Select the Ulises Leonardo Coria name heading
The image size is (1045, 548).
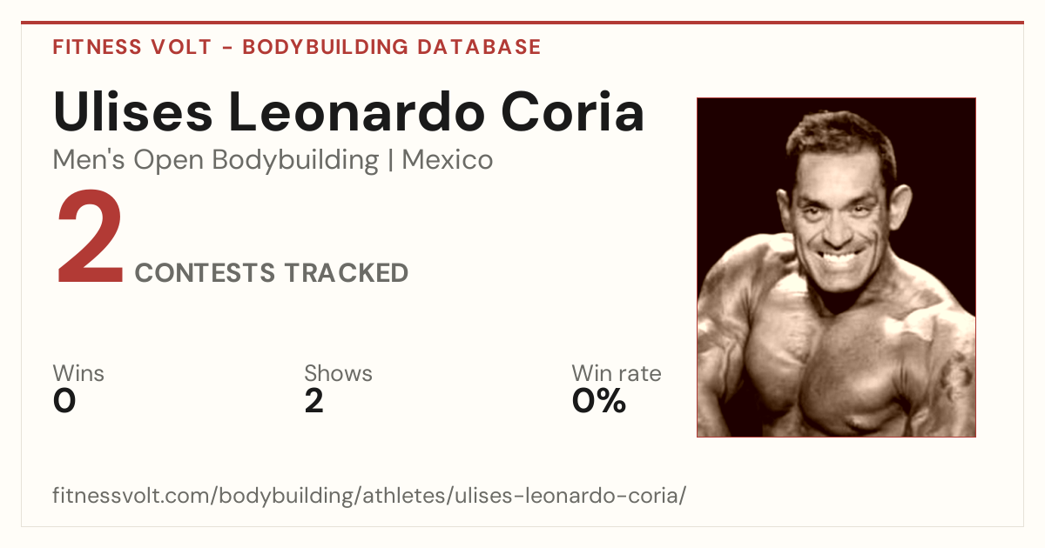point(348,110)
